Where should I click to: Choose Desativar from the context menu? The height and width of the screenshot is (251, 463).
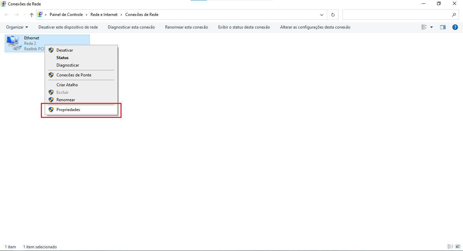tap(65, 50)
